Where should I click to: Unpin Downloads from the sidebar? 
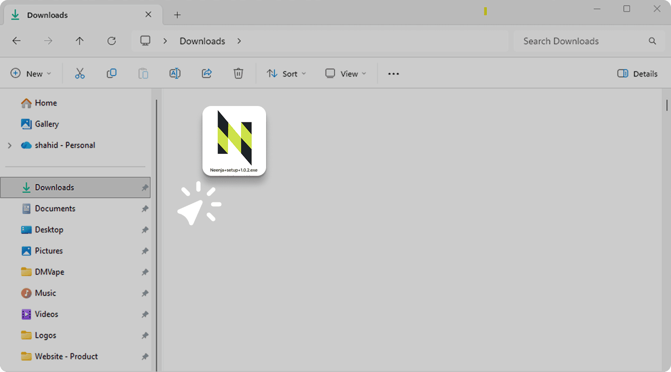[145, 187]
